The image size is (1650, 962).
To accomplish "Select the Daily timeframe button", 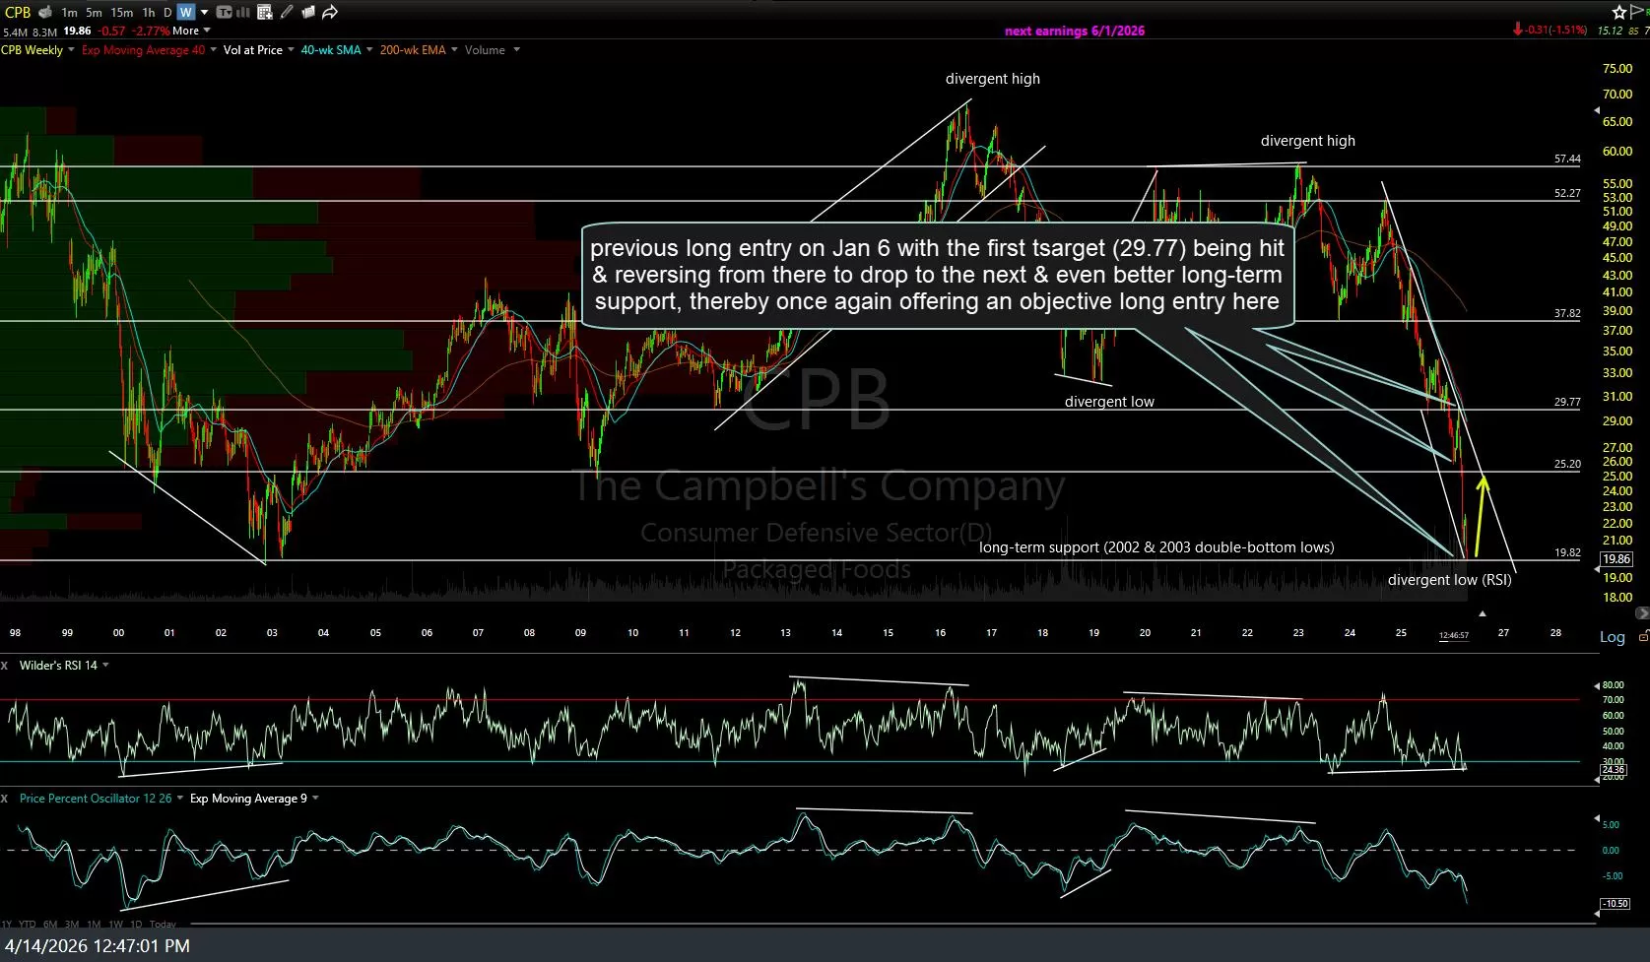I will coord(167,13).
